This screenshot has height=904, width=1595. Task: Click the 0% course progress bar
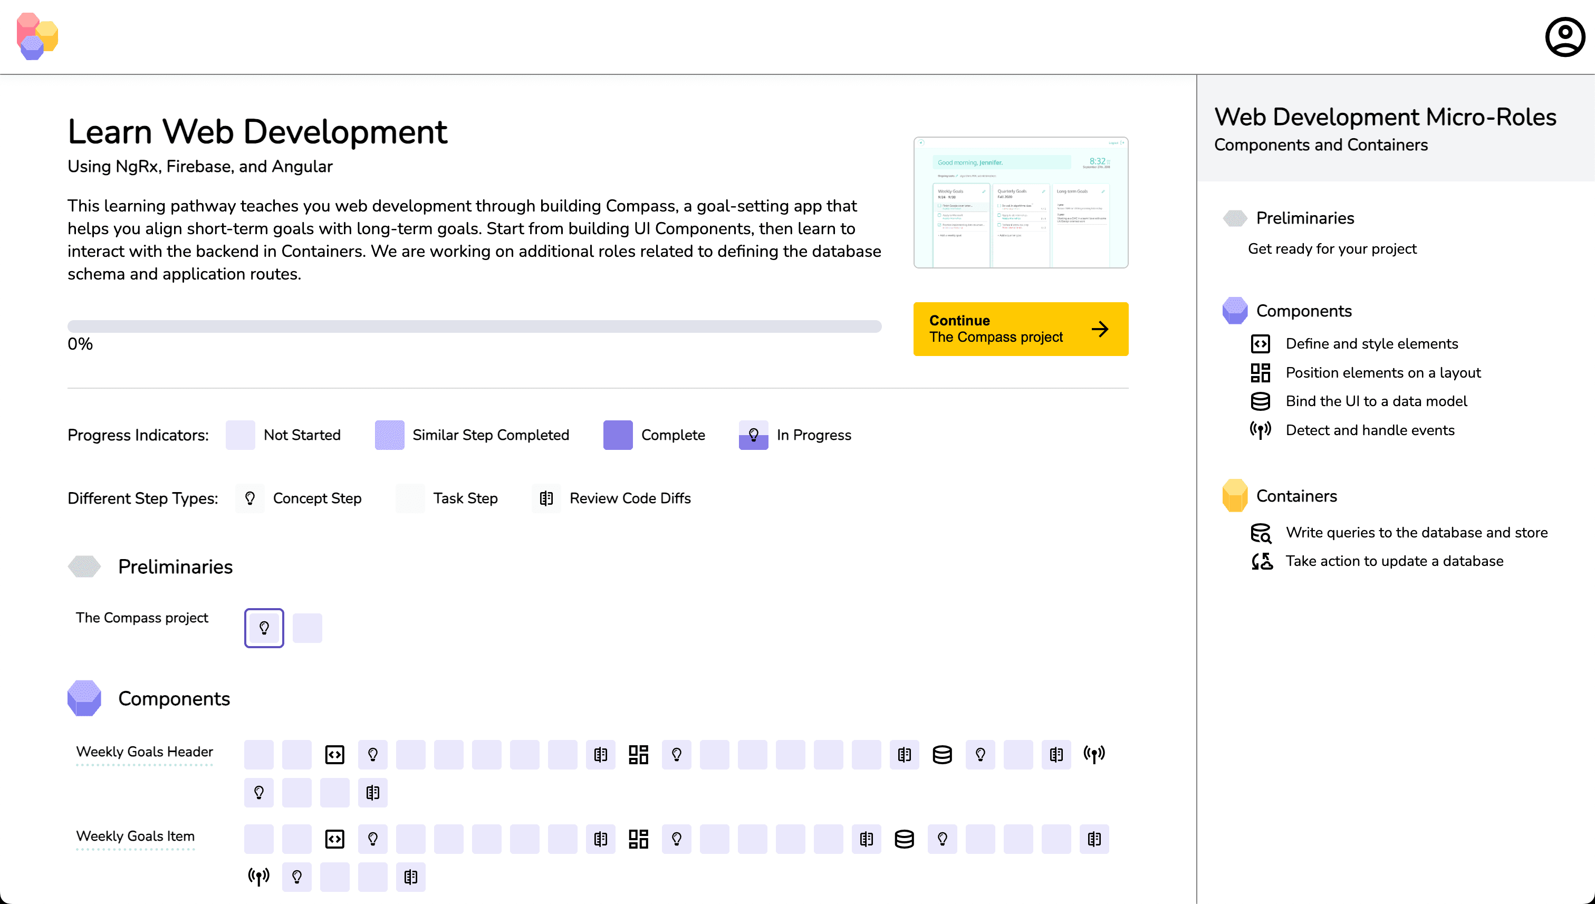tap(474, 326)
